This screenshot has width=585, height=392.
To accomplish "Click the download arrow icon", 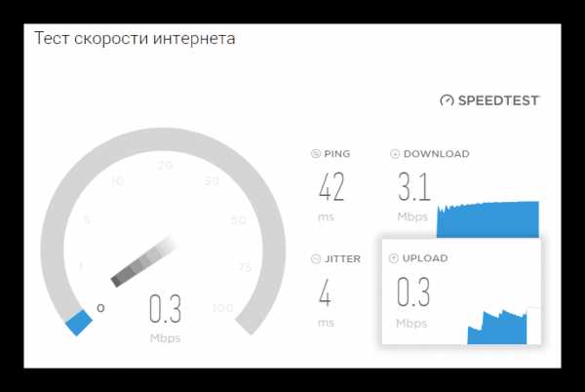I will pos(395,154).
